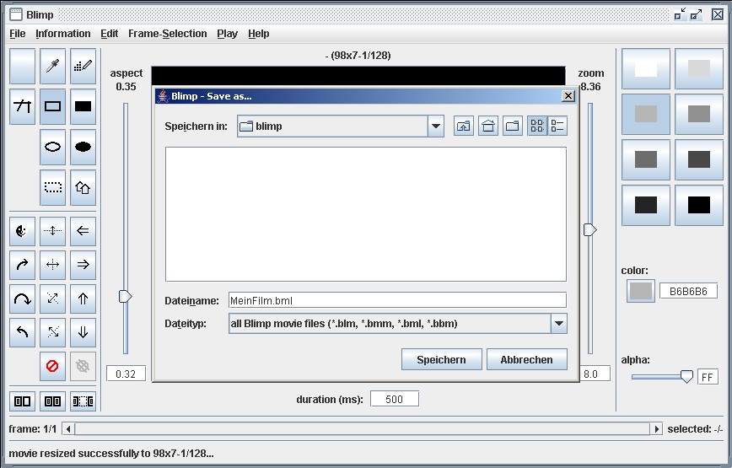Click the aspect slider handle

click(x=125, y=296)
